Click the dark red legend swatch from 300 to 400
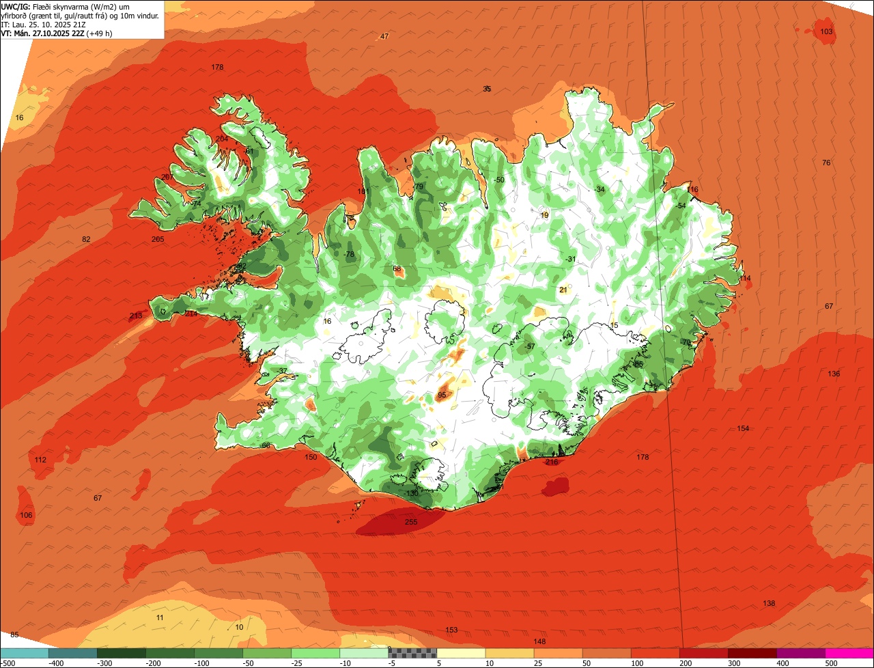This screenshot has height=668, width=874. click(x=752, y=654)
